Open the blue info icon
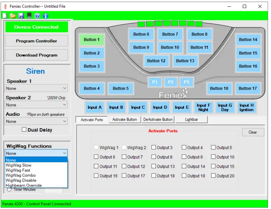This screenshot has height=209, width=271. coord(45,16)
